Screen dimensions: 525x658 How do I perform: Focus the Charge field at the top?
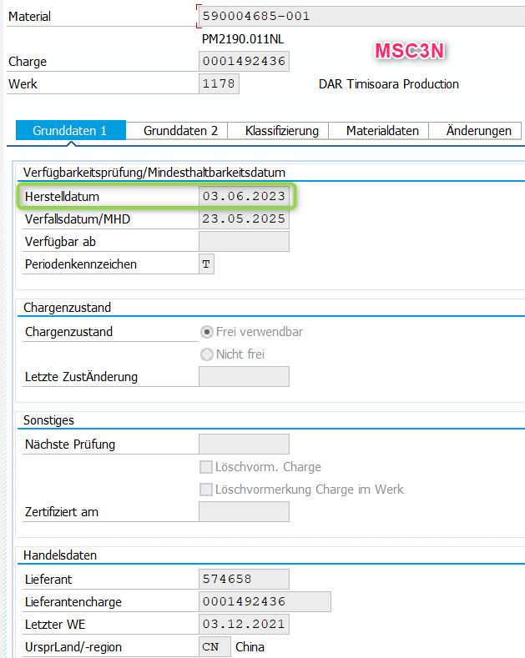(244, 62)
